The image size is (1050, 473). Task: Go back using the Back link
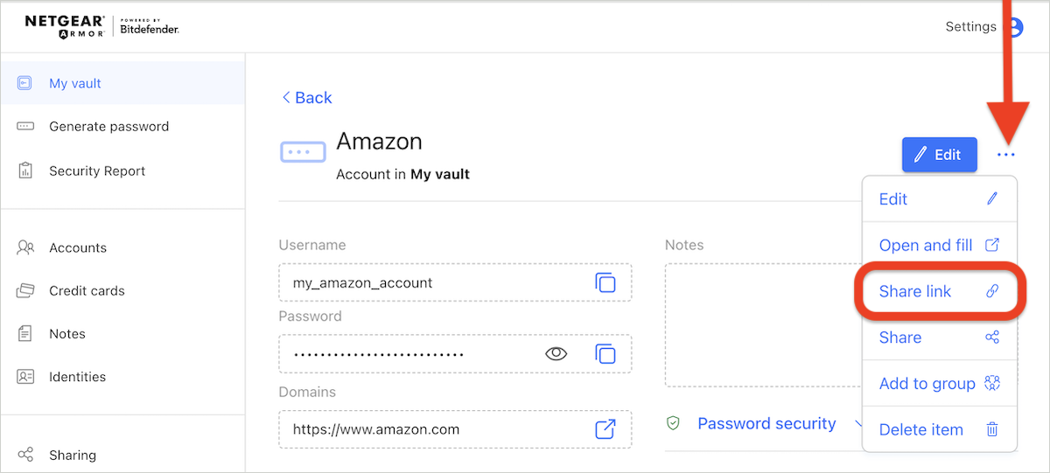pyautogui.click(x=306, y=98)
